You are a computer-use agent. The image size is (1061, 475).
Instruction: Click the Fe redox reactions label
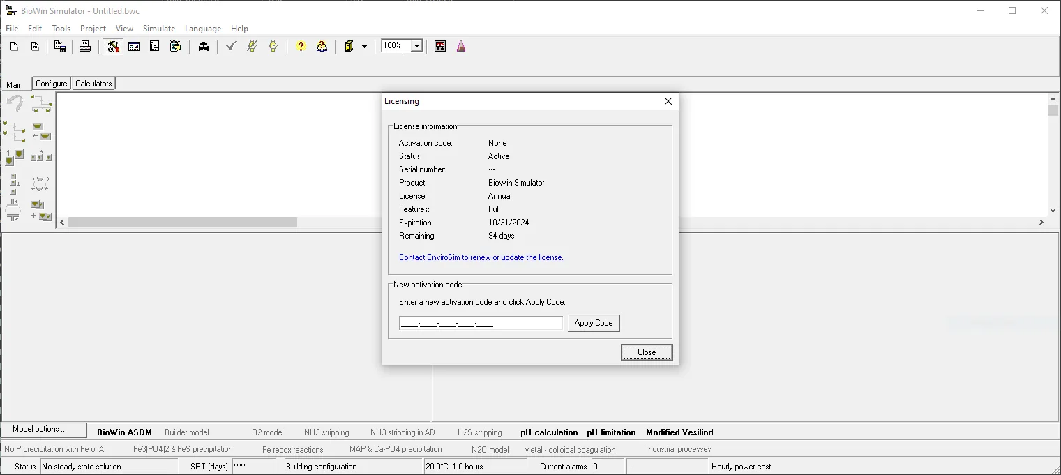pyautogui.click(x=293, y=450)
